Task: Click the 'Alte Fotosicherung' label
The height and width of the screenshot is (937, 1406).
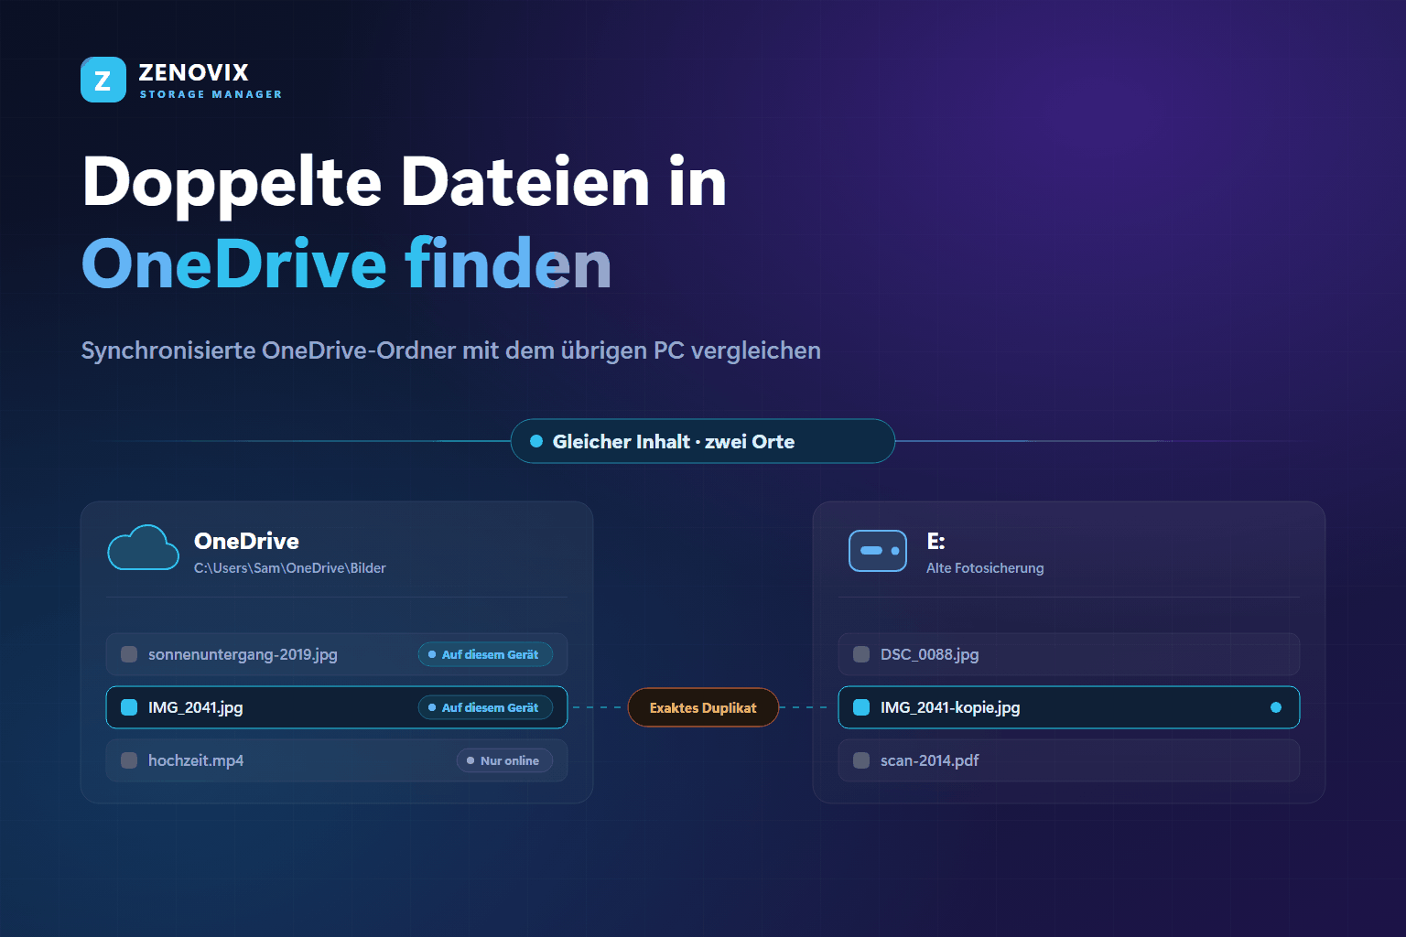Action: tap(985, 568)
